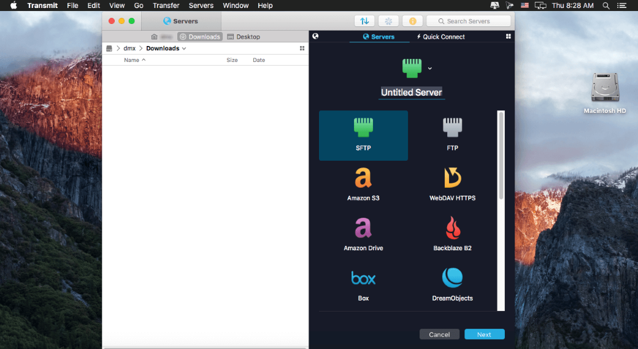Viewport: 638px width, 349px height.
Task: Open the Go menu
Action: 139,6
